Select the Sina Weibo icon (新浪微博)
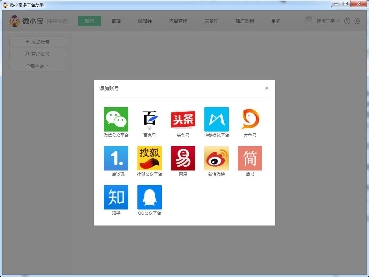Image resolution: width=369 pixels, height=277 pixels. (x=217, y=158)
